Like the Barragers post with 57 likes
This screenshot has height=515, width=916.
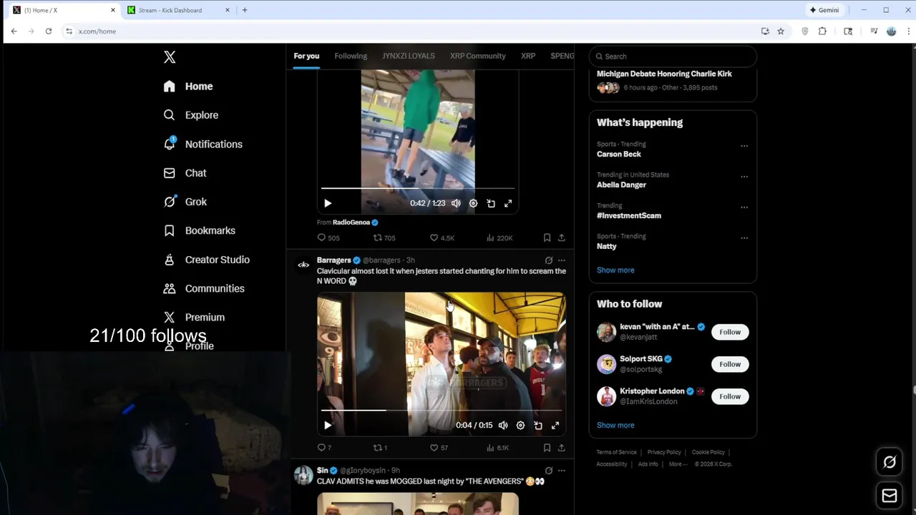(439, 448)
